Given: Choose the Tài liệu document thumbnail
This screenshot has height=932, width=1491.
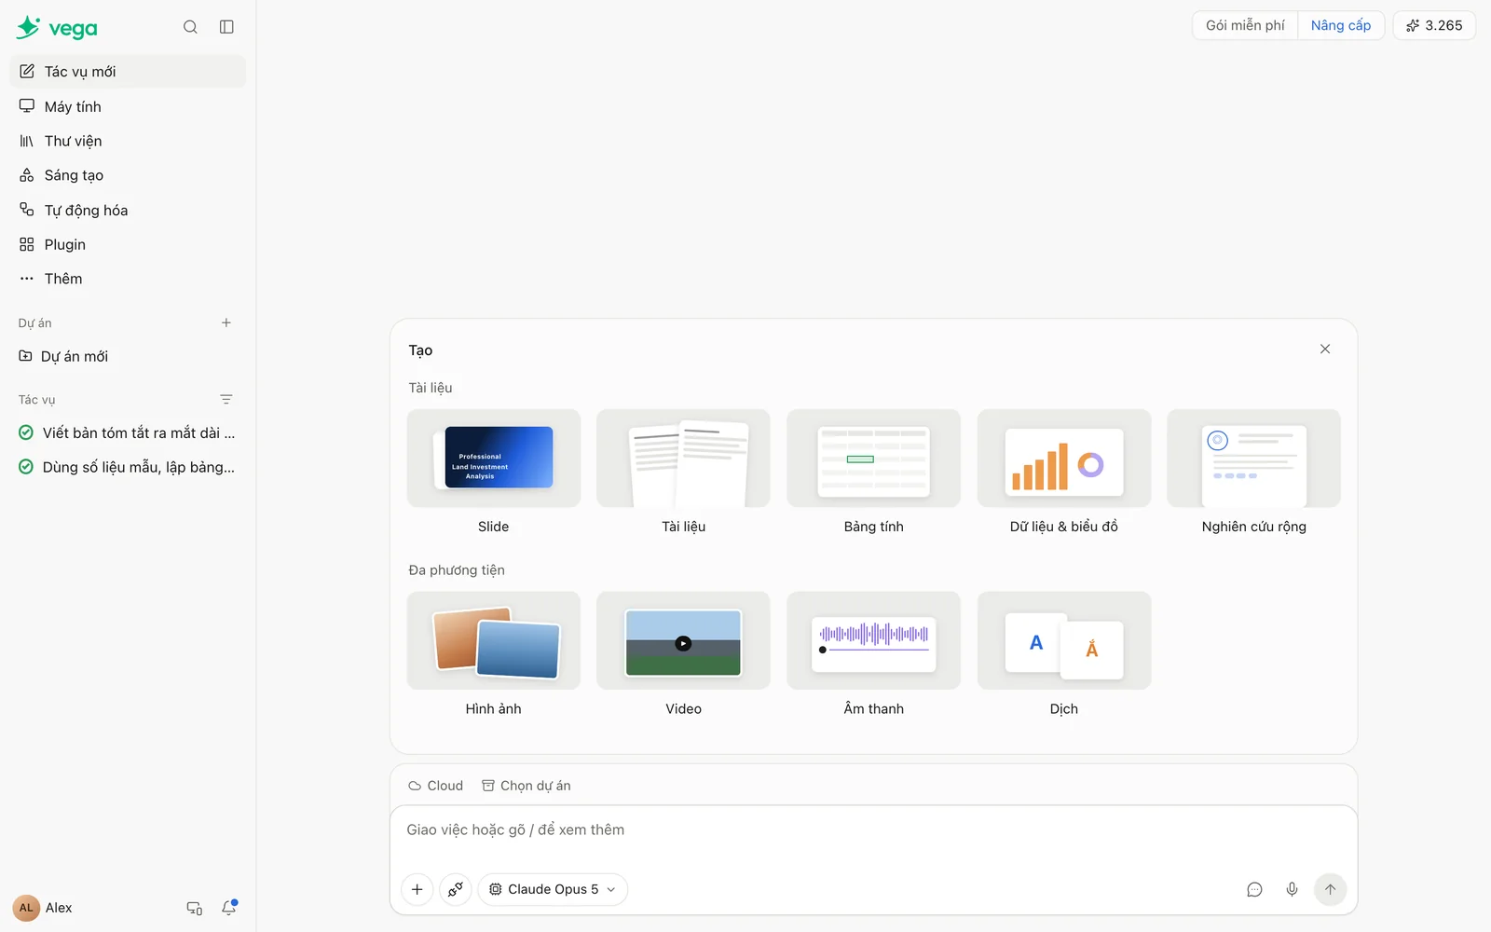Looking at the screenshot, I should (x=683, y=459).
